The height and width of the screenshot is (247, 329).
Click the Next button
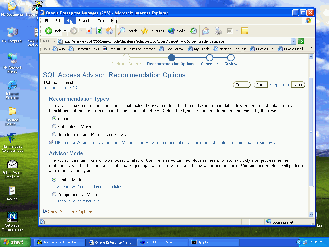(x=298, y=85)
